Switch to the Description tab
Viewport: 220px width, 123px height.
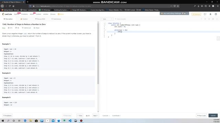tap(8, 19)
